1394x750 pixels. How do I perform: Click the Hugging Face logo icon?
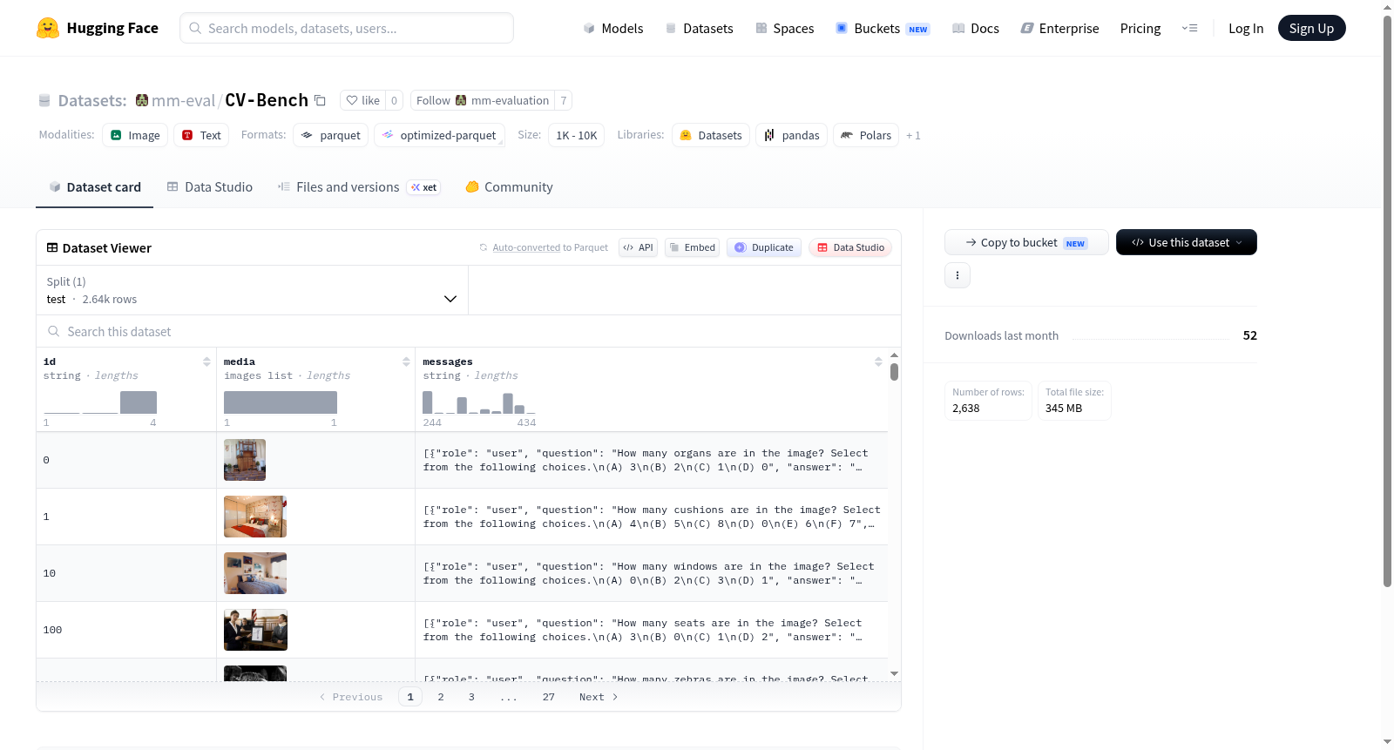[x=48, y=28]
